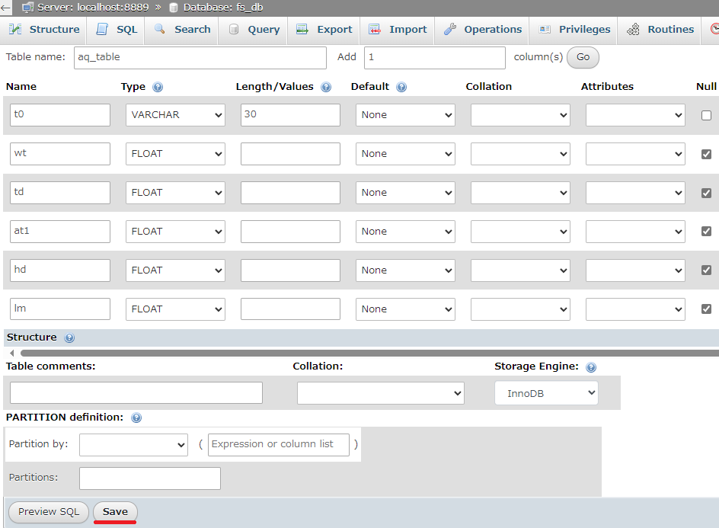The height and width of the screenshot is (528, 719).
Task: Click the Structure tab icon
Action: 15,30
